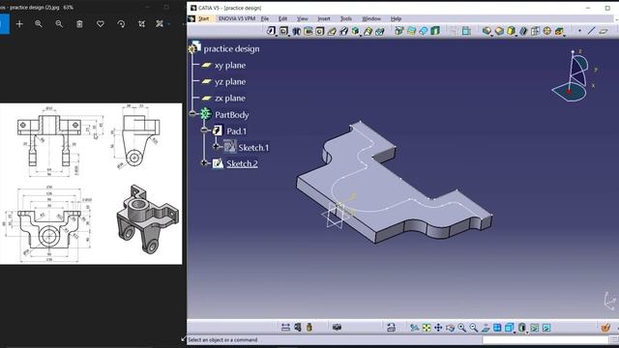Screen dimensions: 619x348
Task: Select the Hole tool in CATIA toolbar
Action: pos(320,31)
